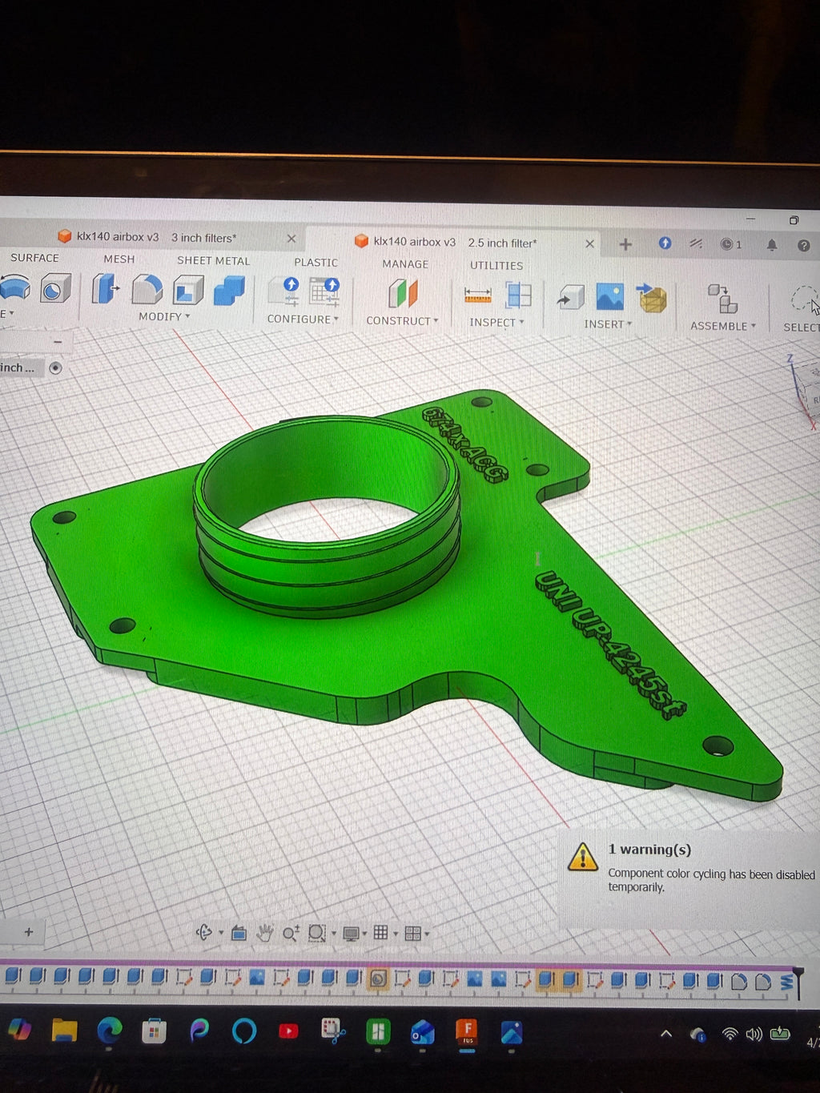The image size is (820, 1093).
Task: Show hidden icons in system tray
Action: [x=666, y=1034]
